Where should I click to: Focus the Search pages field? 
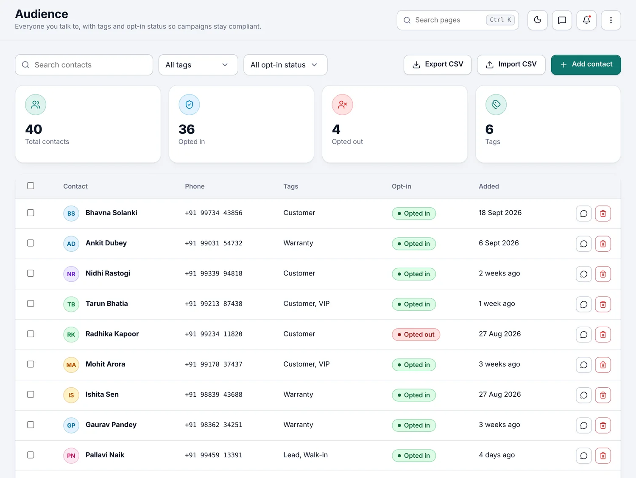[x=458, y=20]
